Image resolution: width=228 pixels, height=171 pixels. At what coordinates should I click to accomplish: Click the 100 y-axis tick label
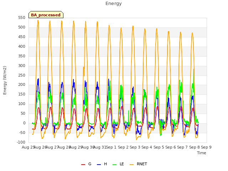[x=22, y=104]
